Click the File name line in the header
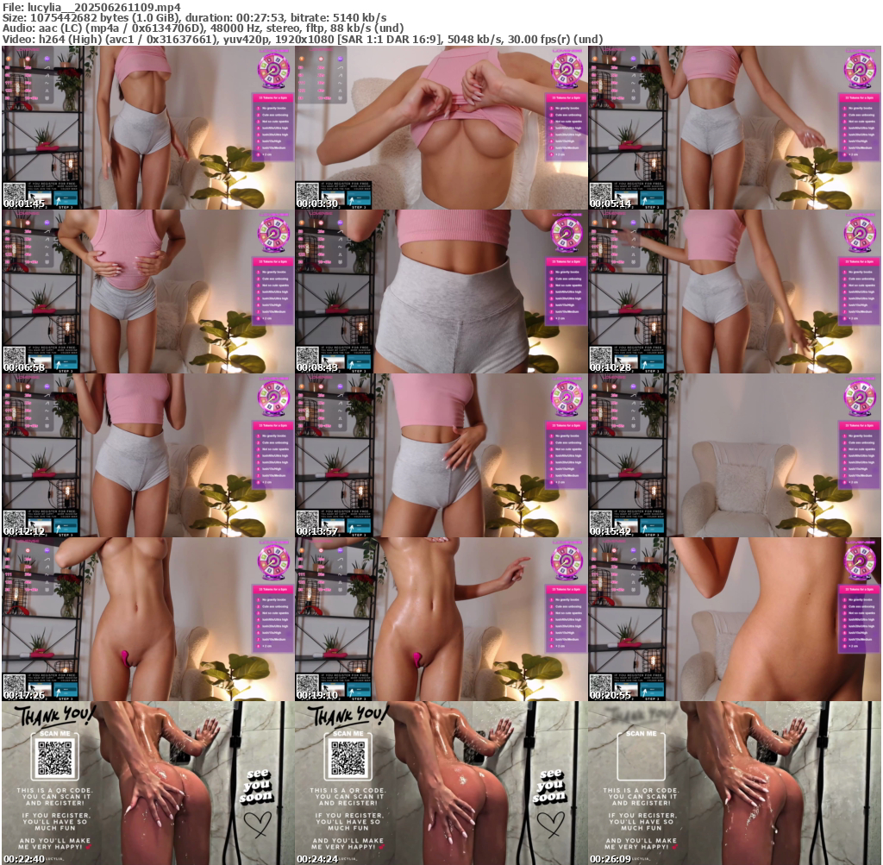This screenshot has height=865, width=883. pos(91,6)
